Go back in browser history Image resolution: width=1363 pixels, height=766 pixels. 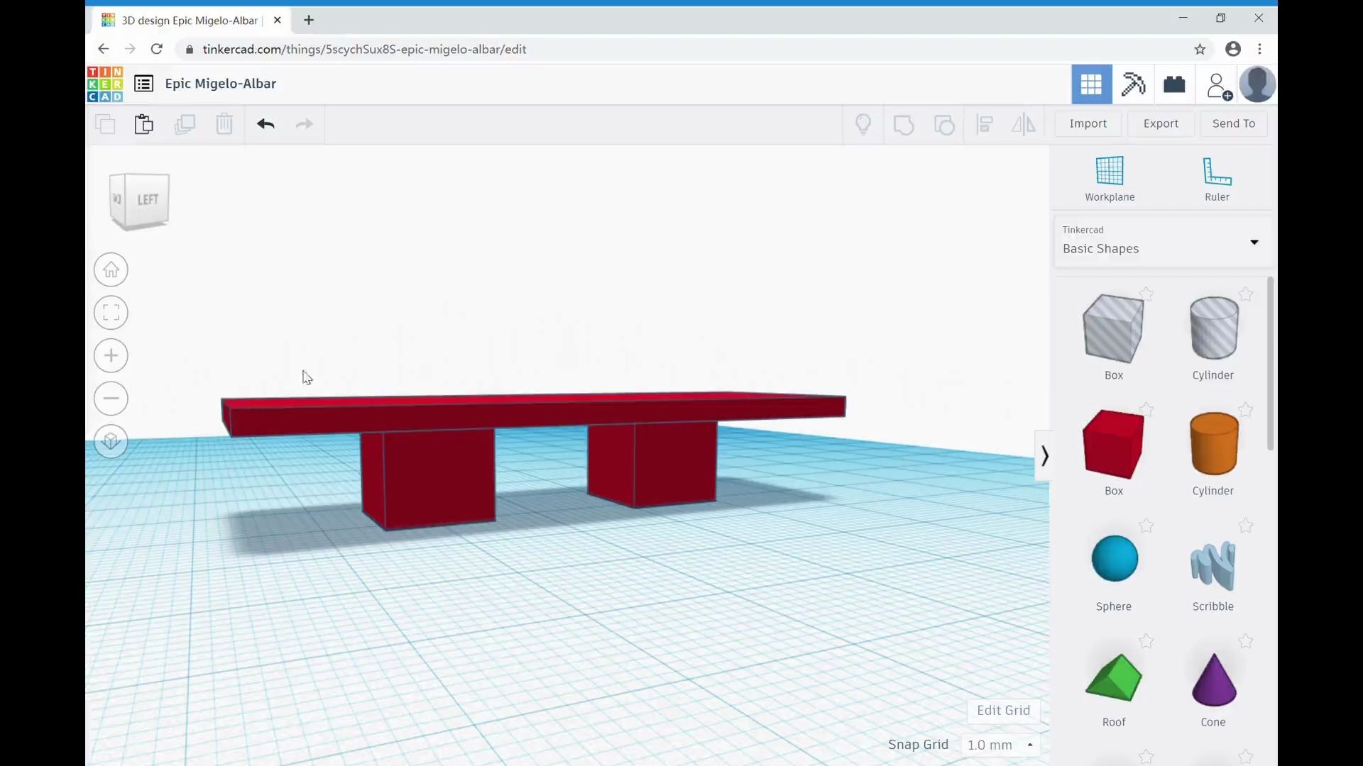(103, 49)
